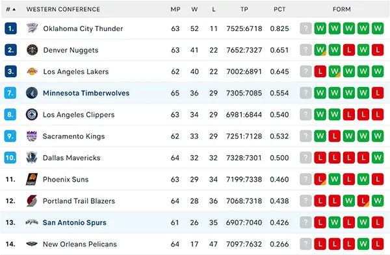Click the FORM column header

click(342, 10)
